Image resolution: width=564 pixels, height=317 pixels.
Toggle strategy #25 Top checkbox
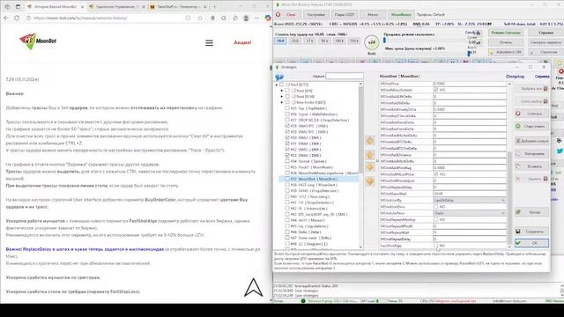(x=287, y=108)
